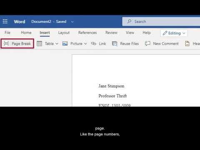Click the Table grid icon
Viewport: 200px width, 150px height.
pyautogui.click(x=39, y=44)
